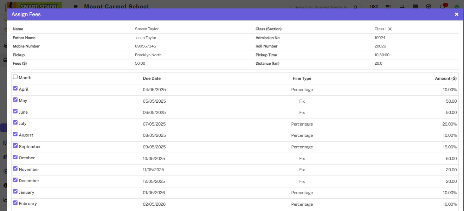464x211 pixels.
Task: Toggle the hamburger sidebar menu icon
Action: pos(76,7)
